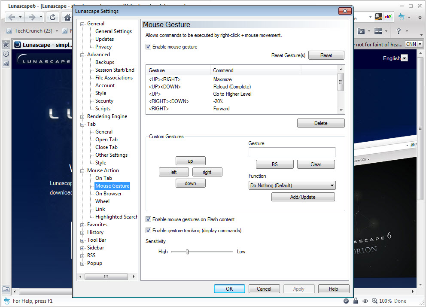Screen dimensions: 426x307
Task: Select Privacy in the settings tree
Action: click(103, 47)
